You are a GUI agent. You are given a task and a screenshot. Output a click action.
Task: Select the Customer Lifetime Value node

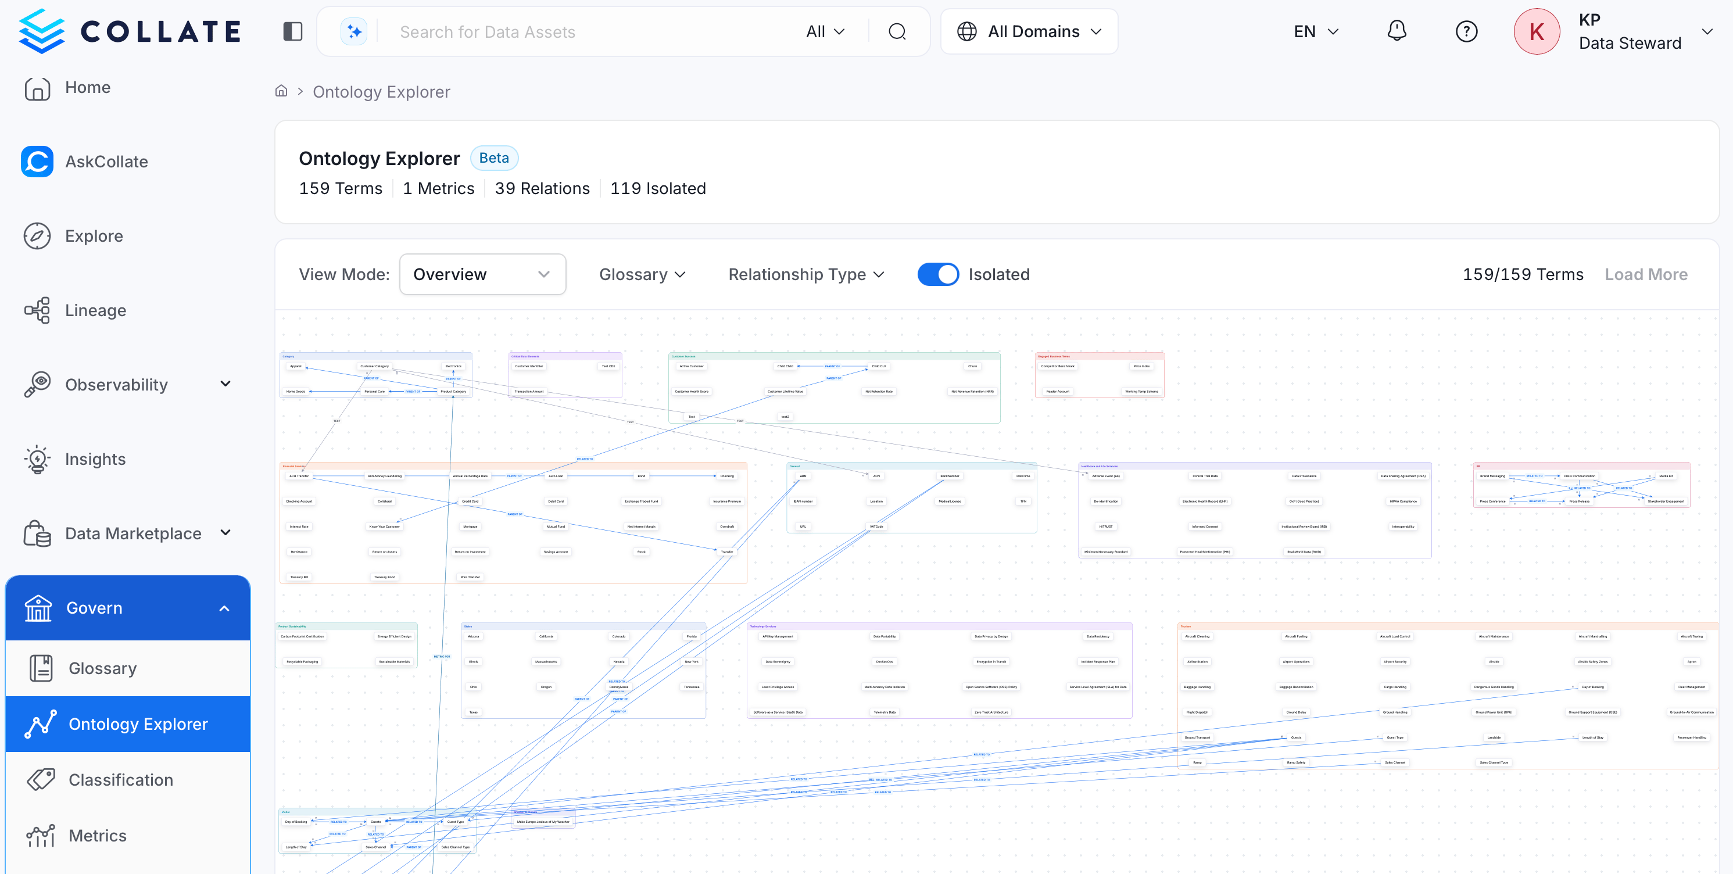click(785, 391)
